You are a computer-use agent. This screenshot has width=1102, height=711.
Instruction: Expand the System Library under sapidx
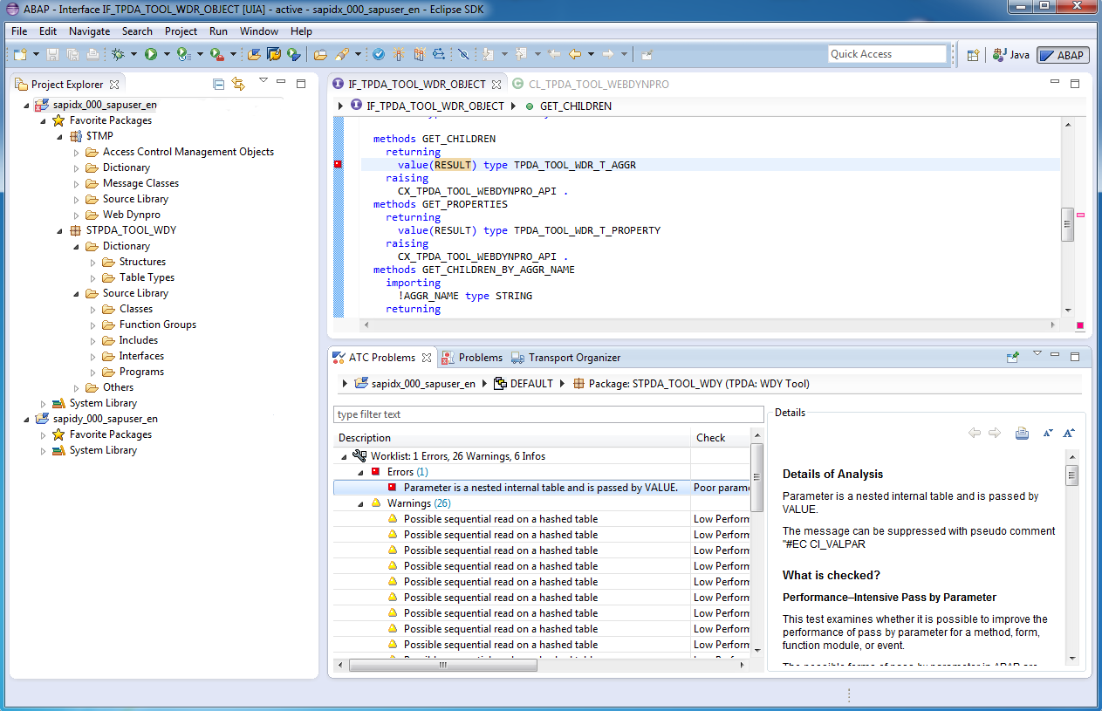pos(44,403)
